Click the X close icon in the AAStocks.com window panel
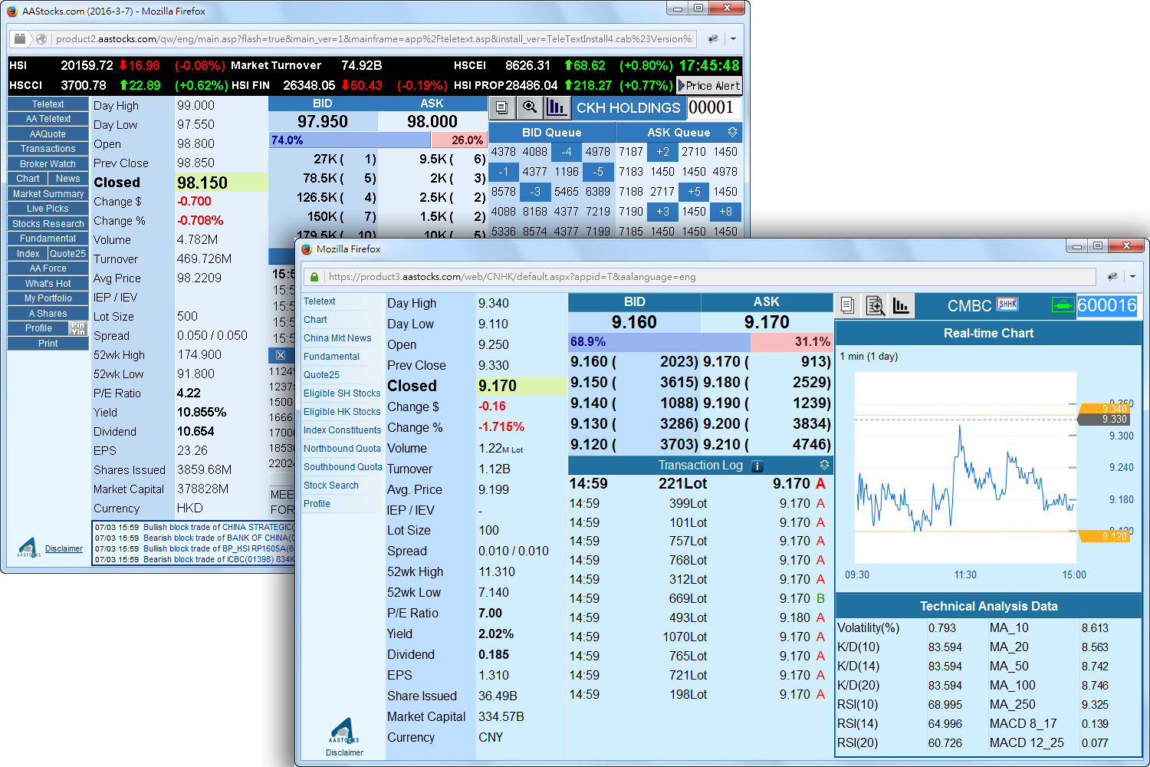The image size is (1150, 767). click(280, 355)
